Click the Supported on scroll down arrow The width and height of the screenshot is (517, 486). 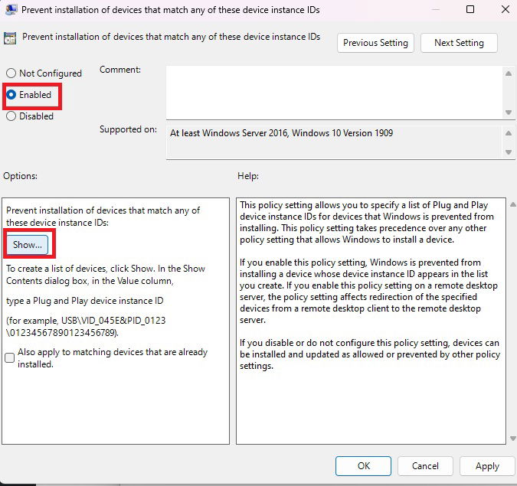(509, 152)
